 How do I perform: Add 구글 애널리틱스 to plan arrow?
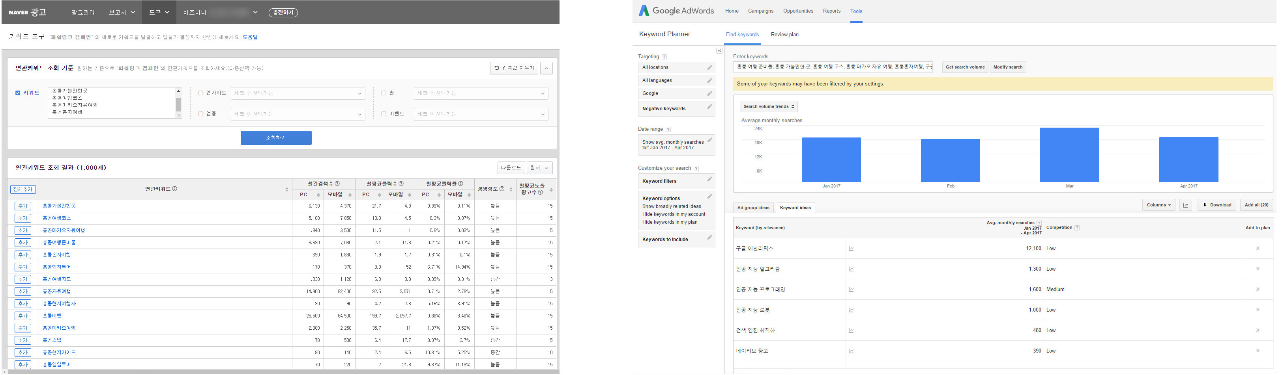point(1258,248)
